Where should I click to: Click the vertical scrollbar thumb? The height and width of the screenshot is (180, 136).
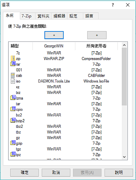tap(124, 76)
